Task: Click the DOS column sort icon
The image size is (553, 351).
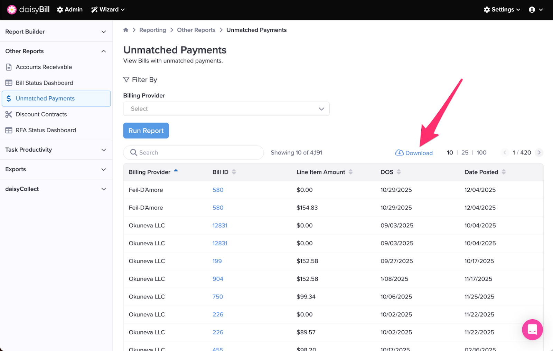Action: coord(399,172)
